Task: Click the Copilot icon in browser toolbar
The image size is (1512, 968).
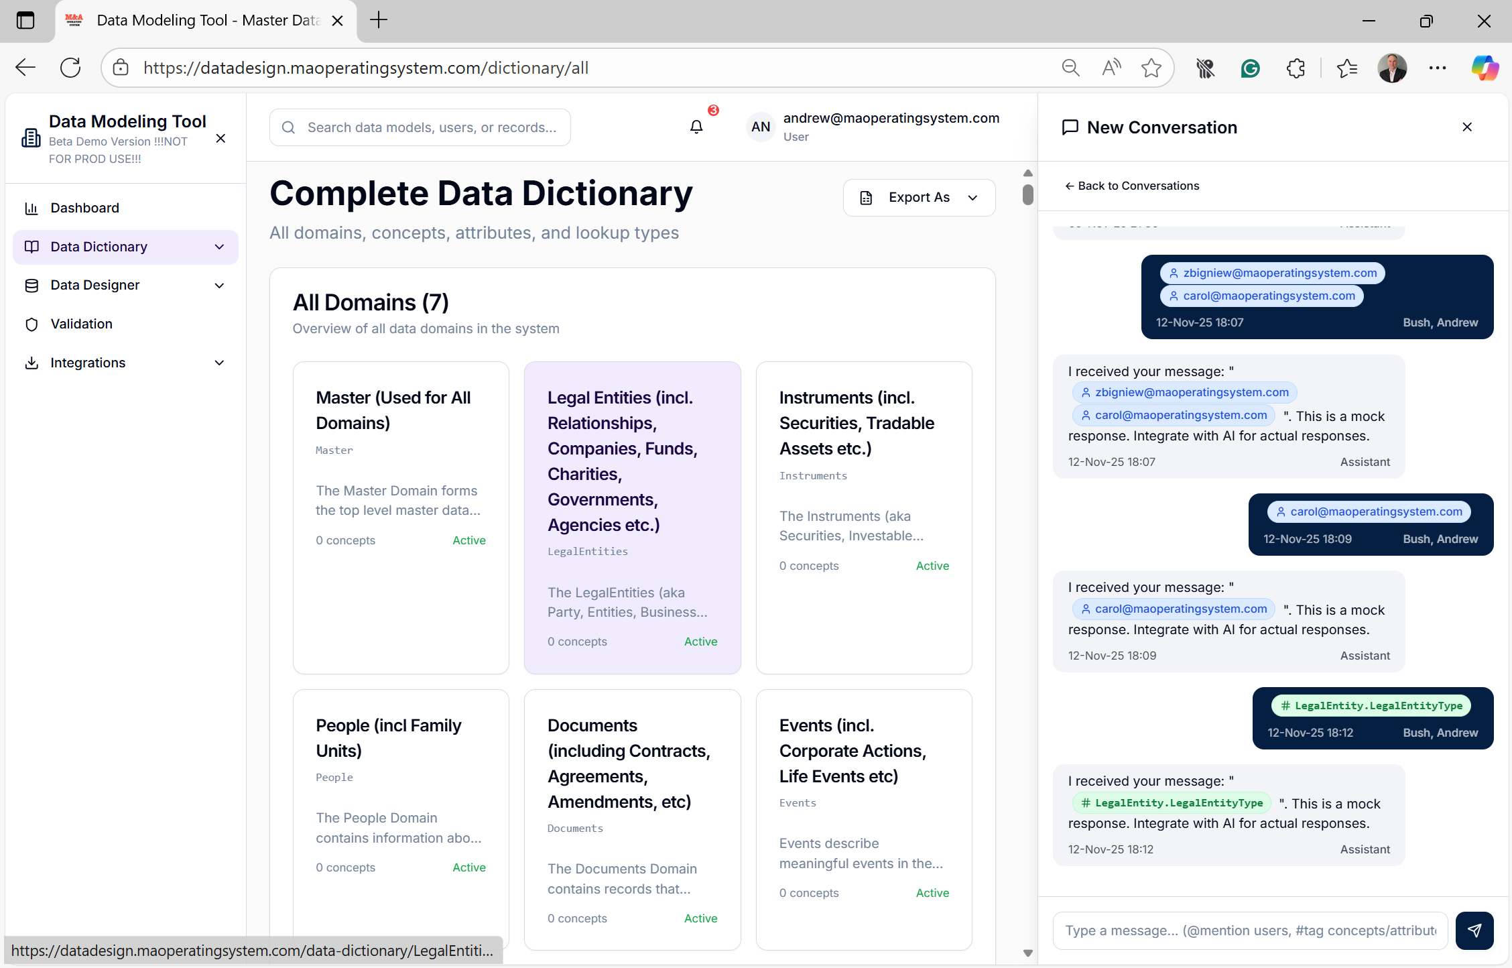Action: pyautogui.click(x=1485, y=68)
